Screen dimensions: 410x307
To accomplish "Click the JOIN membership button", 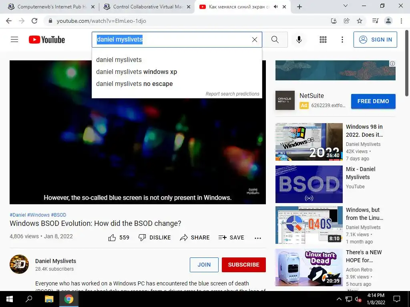I will [x=204, y=265].
